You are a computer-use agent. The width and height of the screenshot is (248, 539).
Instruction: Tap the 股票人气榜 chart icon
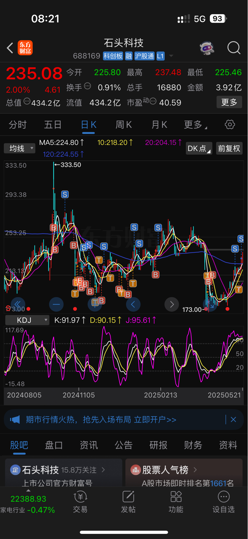(135, 470)
